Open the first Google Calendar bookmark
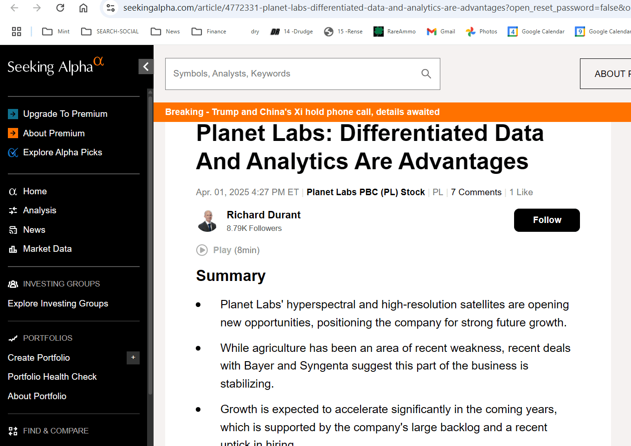Screen dimensions: 631x446 [x=536, y=32]
